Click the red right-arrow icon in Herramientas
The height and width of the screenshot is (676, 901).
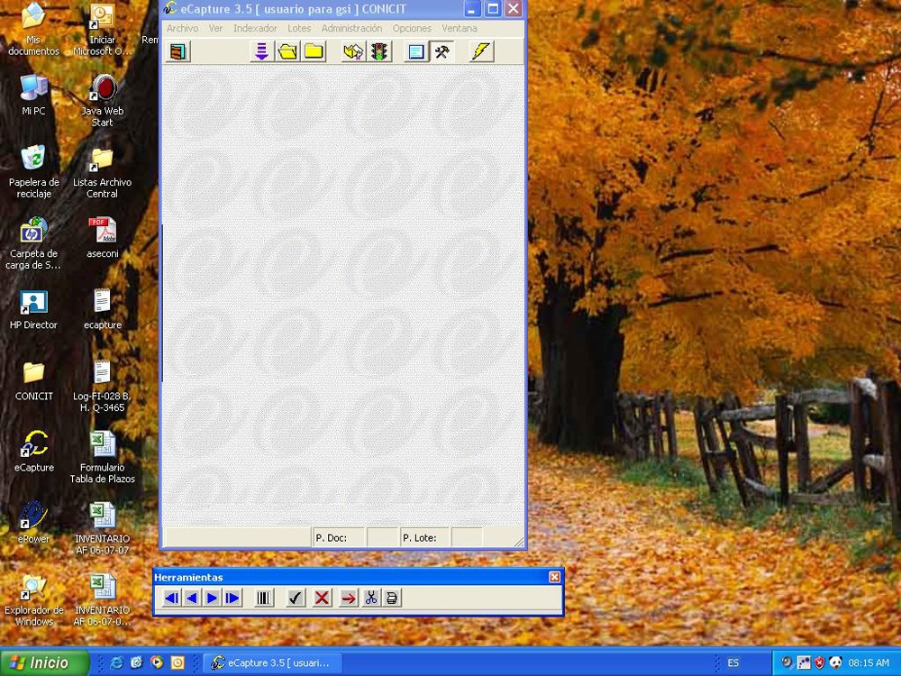[348, 598]
